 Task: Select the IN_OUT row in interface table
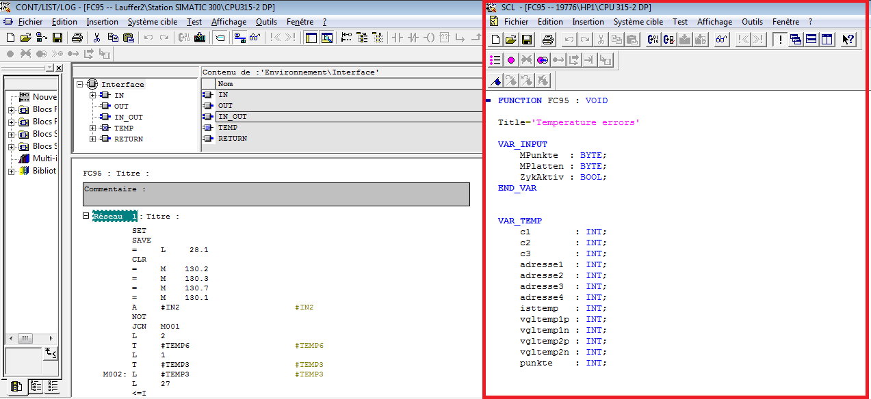(x=233, y=117)
